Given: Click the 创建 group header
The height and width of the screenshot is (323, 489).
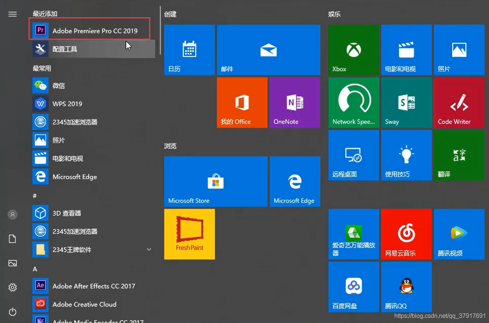Looking at the screenshot, I should point(170,14).
